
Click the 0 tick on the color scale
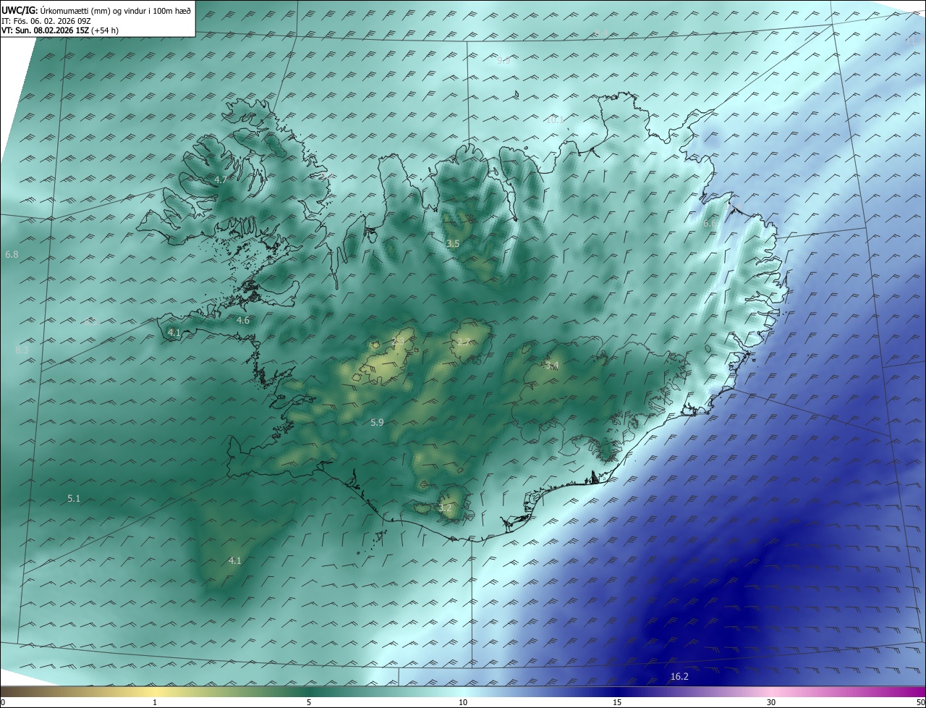(3, 703)
